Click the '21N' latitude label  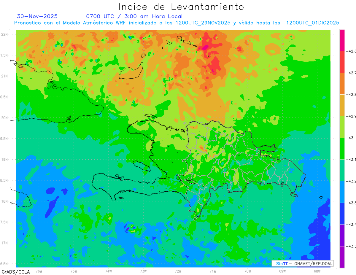5,76
